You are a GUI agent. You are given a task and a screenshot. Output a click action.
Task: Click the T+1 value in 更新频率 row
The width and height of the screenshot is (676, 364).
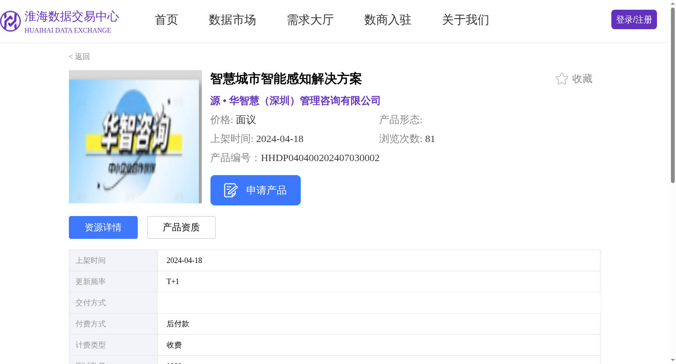[x=173, y=282]
